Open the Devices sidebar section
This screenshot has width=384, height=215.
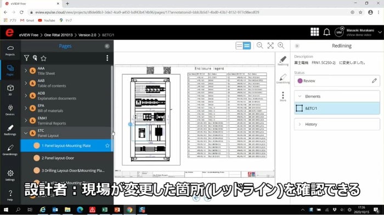(10, 110)
